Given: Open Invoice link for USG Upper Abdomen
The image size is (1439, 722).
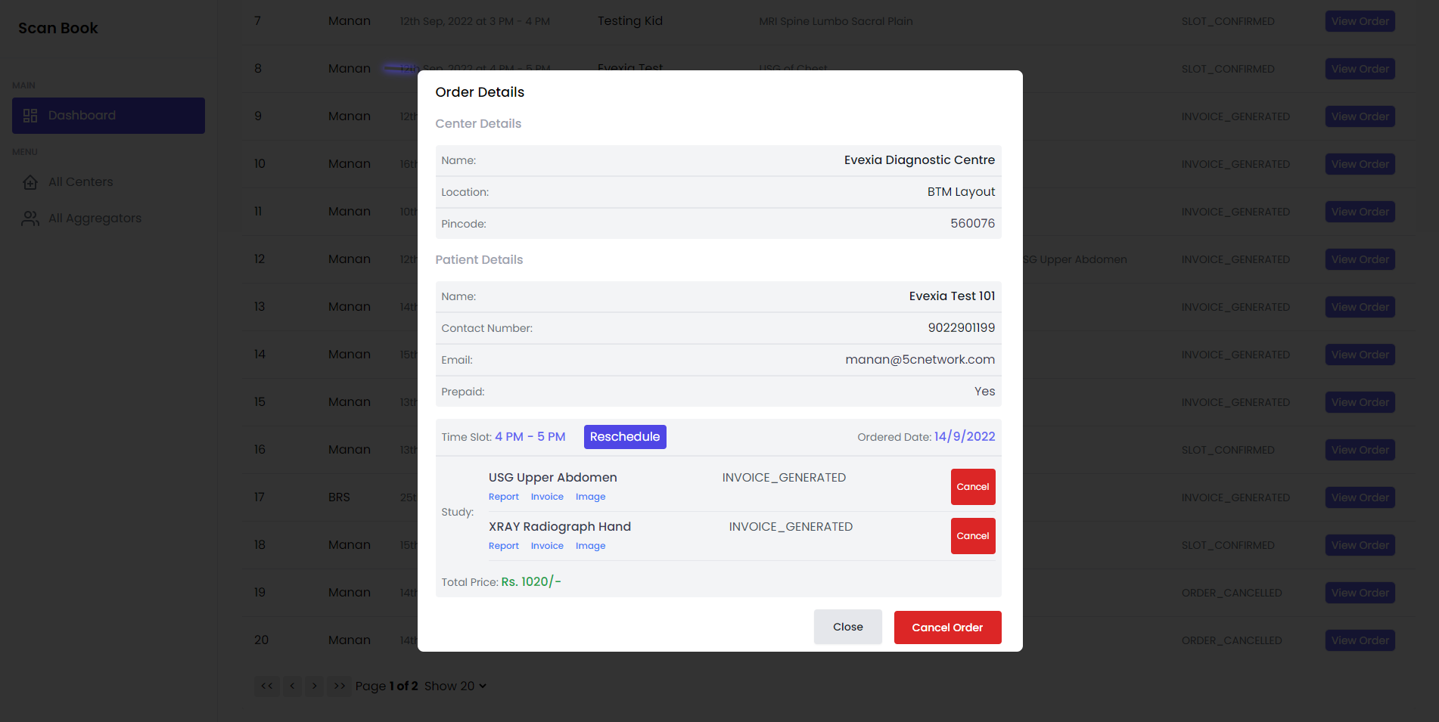Looking at the screenshot, I should click(x=547, y=497).
